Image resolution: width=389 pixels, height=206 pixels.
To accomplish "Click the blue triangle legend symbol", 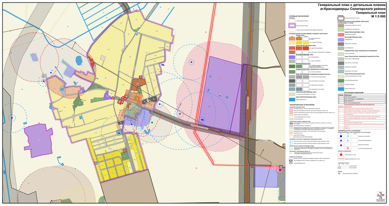I will [x=341, y=140].
